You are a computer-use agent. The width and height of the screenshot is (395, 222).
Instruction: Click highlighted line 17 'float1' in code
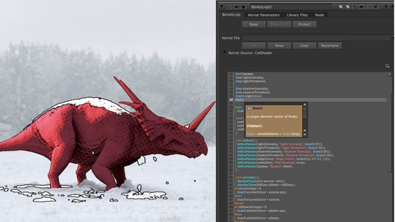point(240,100)
